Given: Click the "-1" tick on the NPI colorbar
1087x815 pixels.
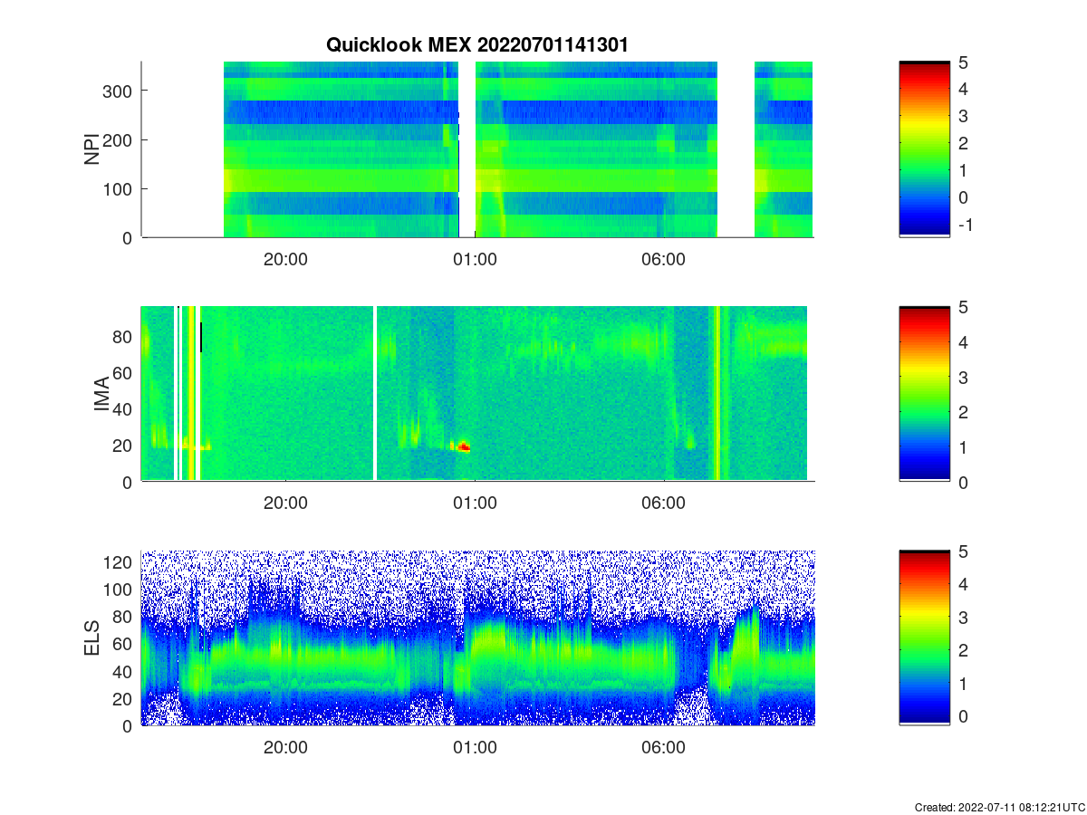Looking at the screenshot, I should [x=967, y=224].
